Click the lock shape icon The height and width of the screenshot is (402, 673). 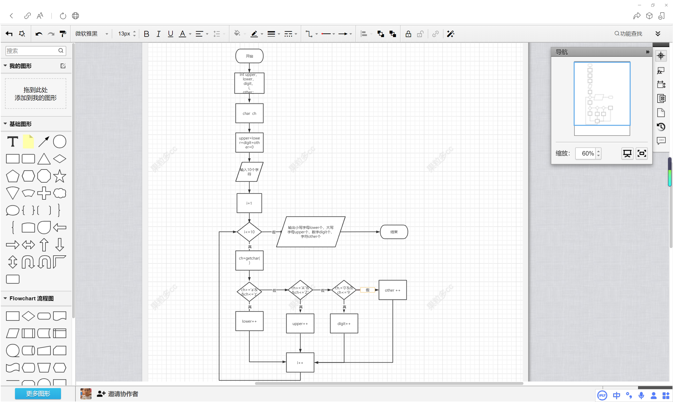click(408, 34)
